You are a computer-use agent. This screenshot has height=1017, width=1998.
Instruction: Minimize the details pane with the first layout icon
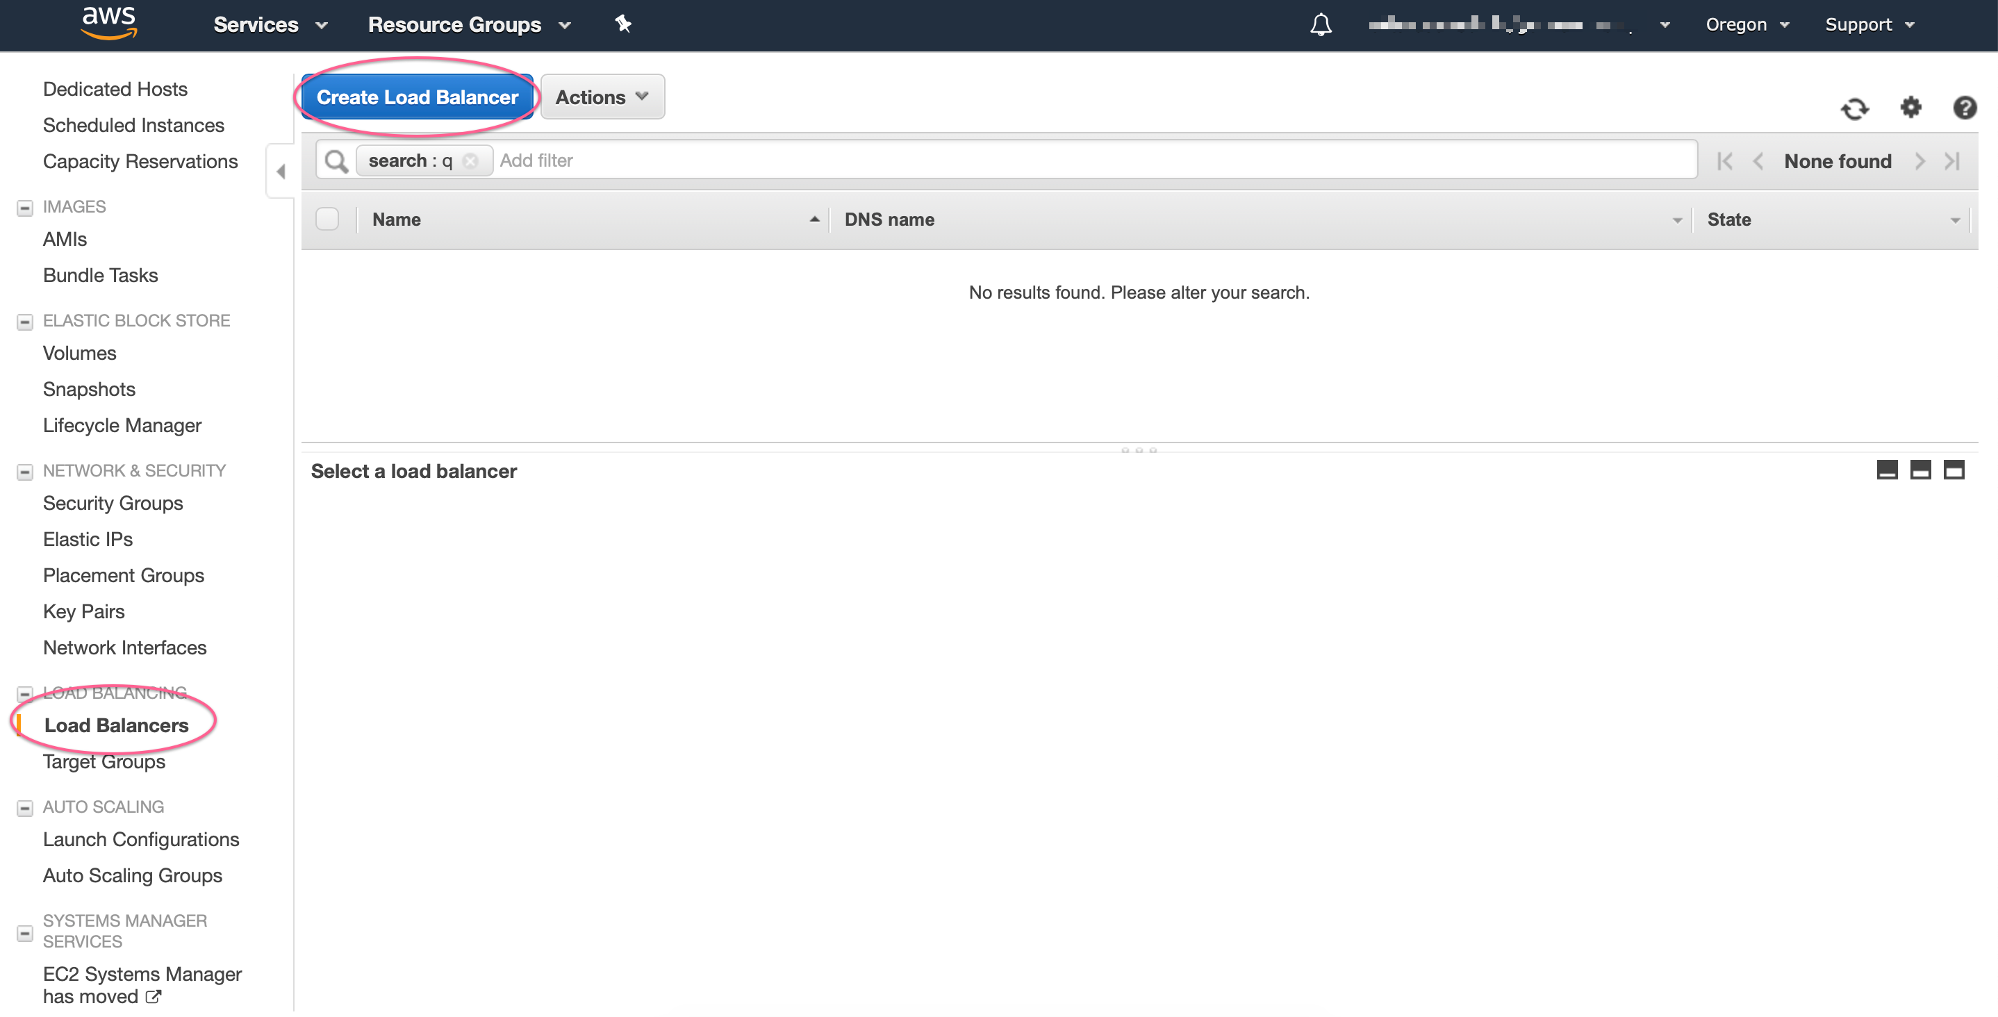(x=1886, y=471)
